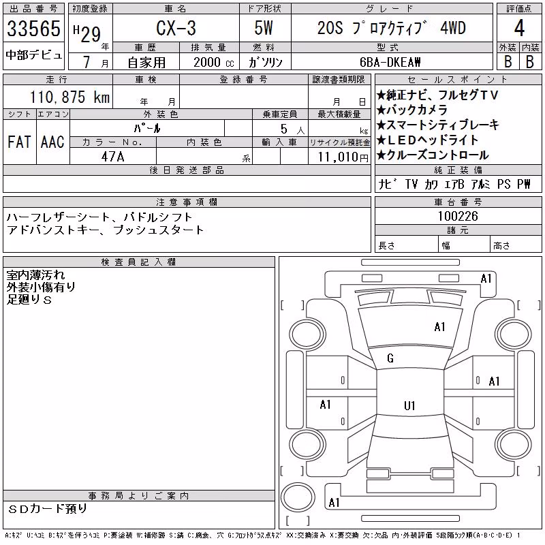
Task: Click the shift type FAT
Action: [19, 142]
